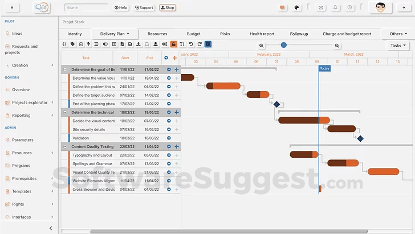Image resolution: width=415 pixels, height=234 pixels.
Task: Open Reporting in the sidebar
Action: click(21, 116)
